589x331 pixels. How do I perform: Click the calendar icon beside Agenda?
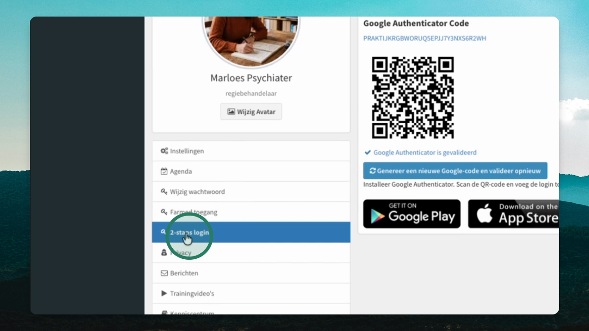point(164,171)
